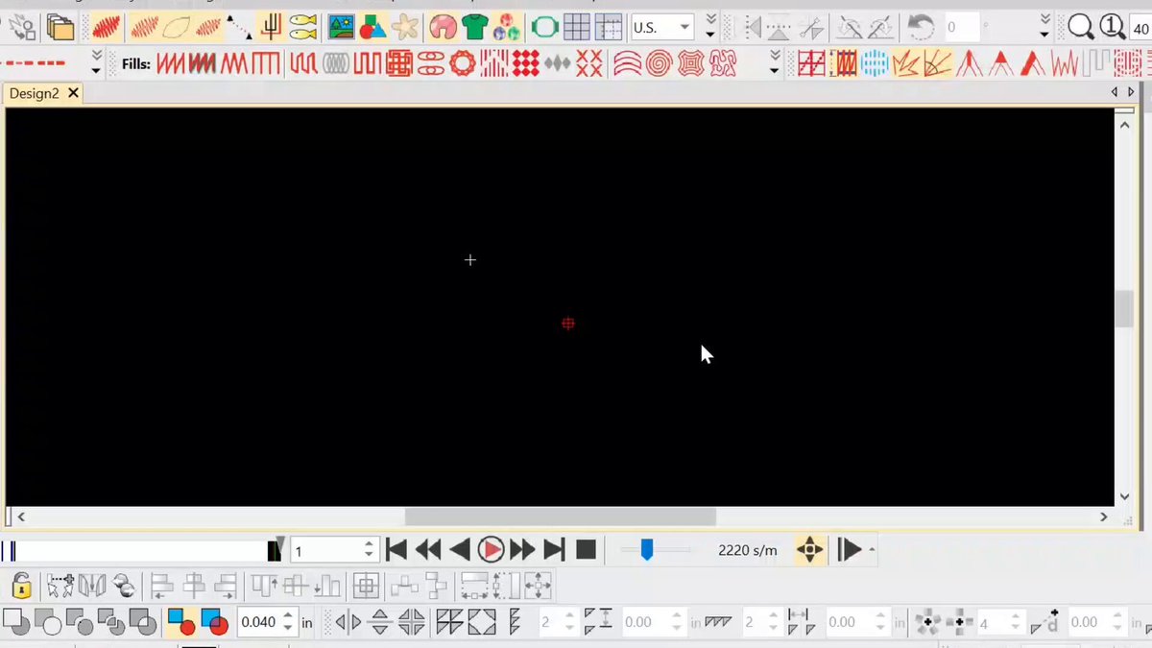Close the Design2 tab
Image resolution: width=1152 pixels, height=648 pixels.
coord(72,93)
